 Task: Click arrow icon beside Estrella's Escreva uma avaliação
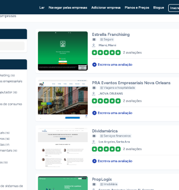click(94, 65)
